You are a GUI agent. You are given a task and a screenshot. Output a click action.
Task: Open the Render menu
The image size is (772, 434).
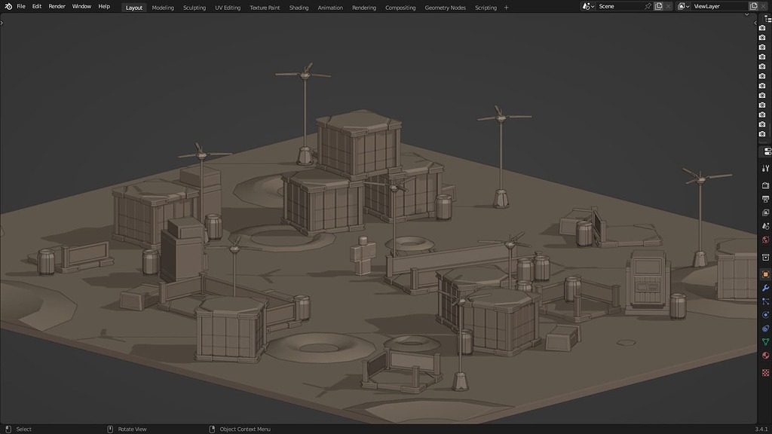coord(57,6)
